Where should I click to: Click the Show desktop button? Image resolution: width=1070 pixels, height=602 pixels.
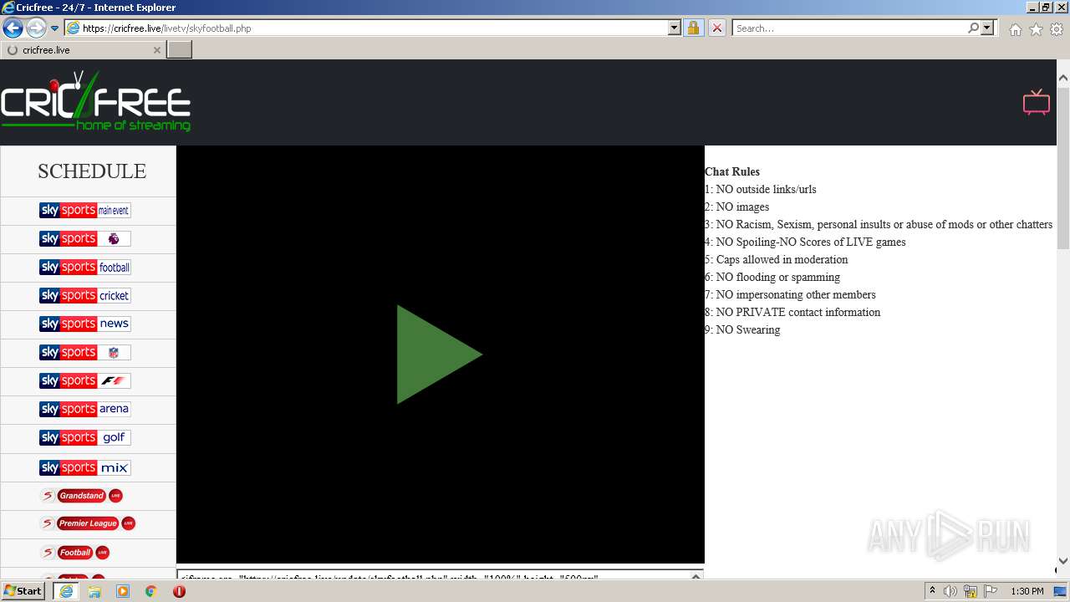(x=1061, y=591)
